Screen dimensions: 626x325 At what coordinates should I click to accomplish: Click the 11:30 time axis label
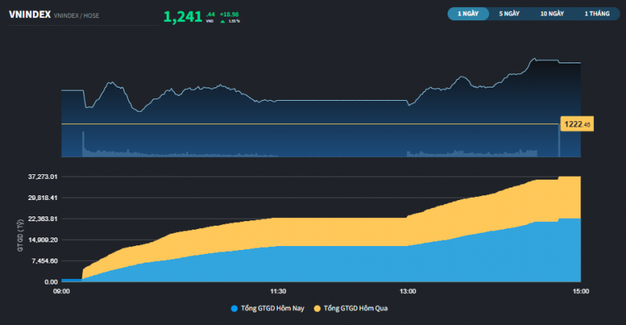[278, 291]
